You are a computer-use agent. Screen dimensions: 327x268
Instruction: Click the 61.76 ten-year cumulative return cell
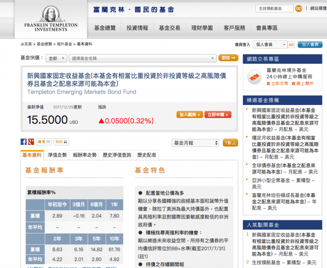(114, 249)
